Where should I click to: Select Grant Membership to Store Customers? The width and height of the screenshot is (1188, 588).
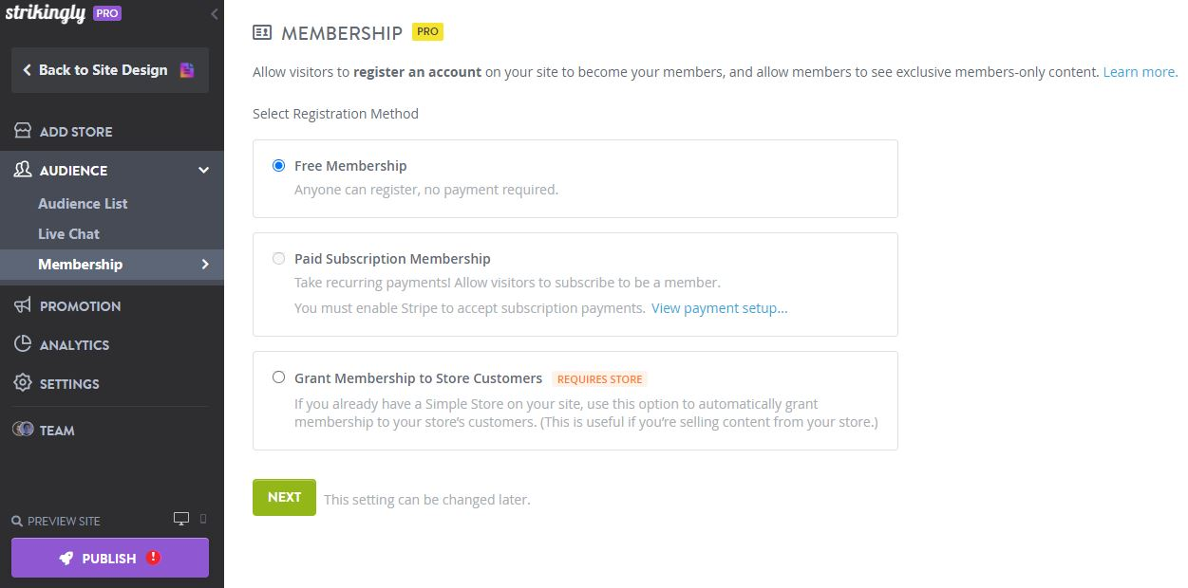pyautogui.click(x=278, y=377)
